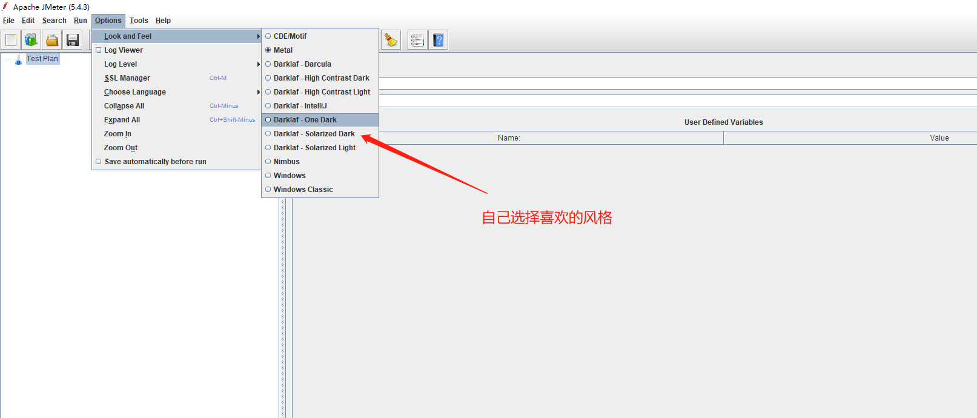Select Darklaf - Darcula theme
This screenshot has height=418, width=977.
pos(320,64)
